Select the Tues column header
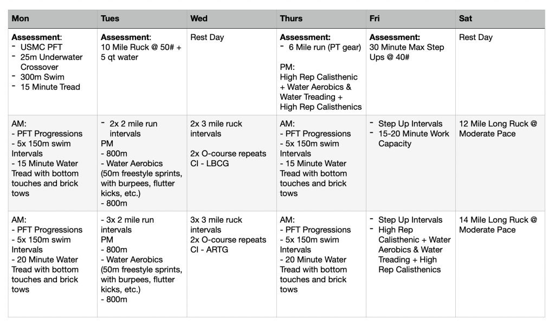The image size is (555, 332). [x=109, y=18]
